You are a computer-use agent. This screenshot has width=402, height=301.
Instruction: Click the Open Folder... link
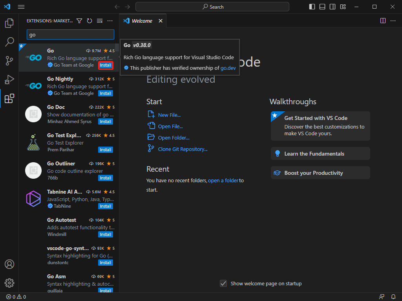point(174,138)
